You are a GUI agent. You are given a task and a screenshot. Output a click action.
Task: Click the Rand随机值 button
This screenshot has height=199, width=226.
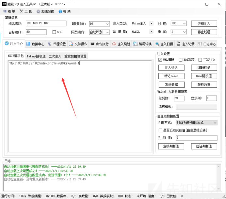click(x=204, y=76)
